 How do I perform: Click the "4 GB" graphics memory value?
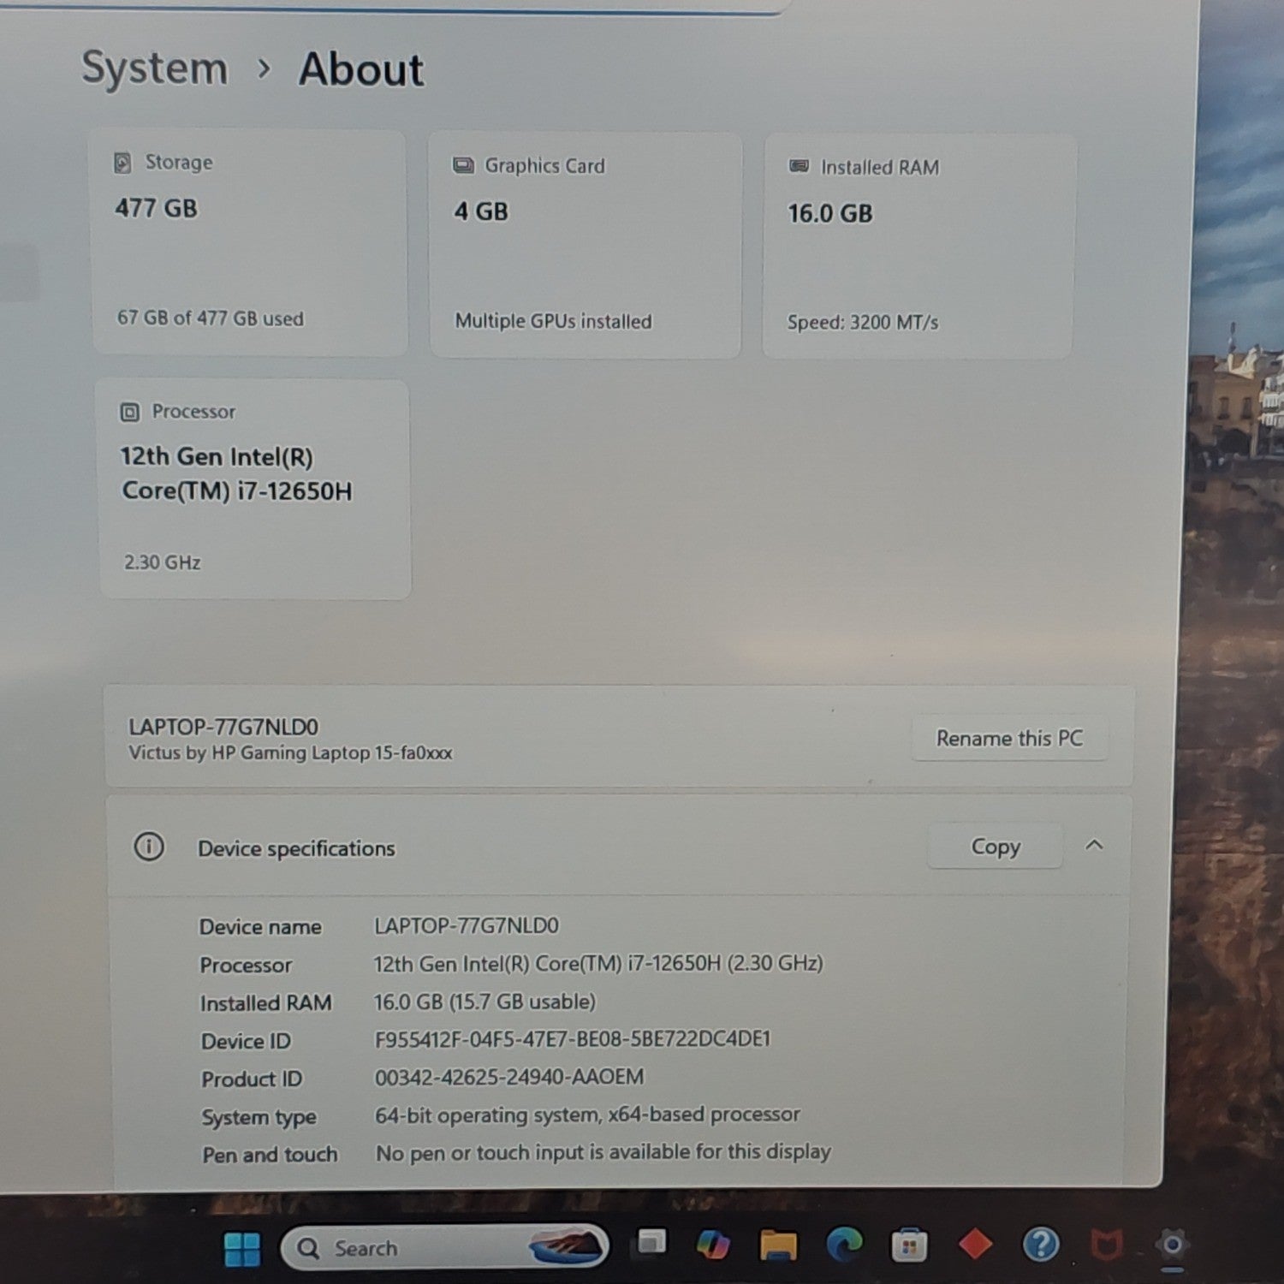point(481,211)
